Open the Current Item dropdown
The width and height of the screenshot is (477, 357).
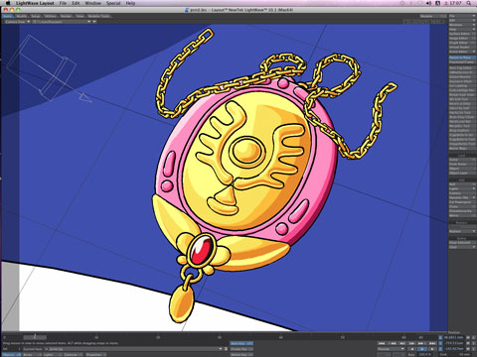click(133, 349)
